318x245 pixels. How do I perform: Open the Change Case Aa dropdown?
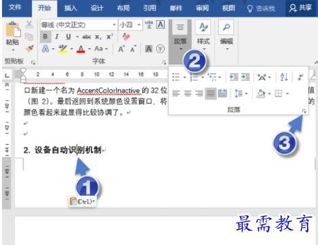coord(101,49)
